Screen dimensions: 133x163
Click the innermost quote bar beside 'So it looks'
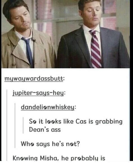tap(23, 125)
